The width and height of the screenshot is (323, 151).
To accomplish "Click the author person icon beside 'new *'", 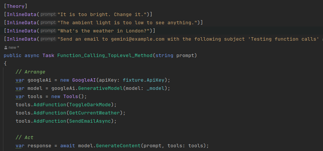I will click(x=6, y=48).
